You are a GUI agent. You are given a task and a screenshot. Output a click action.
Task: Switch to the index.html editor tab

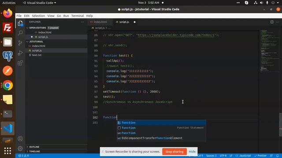(x=100, y=22)
